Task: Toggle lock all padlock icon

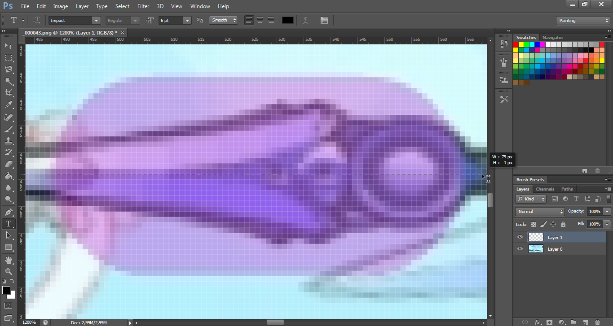Action: coord(563,224)
